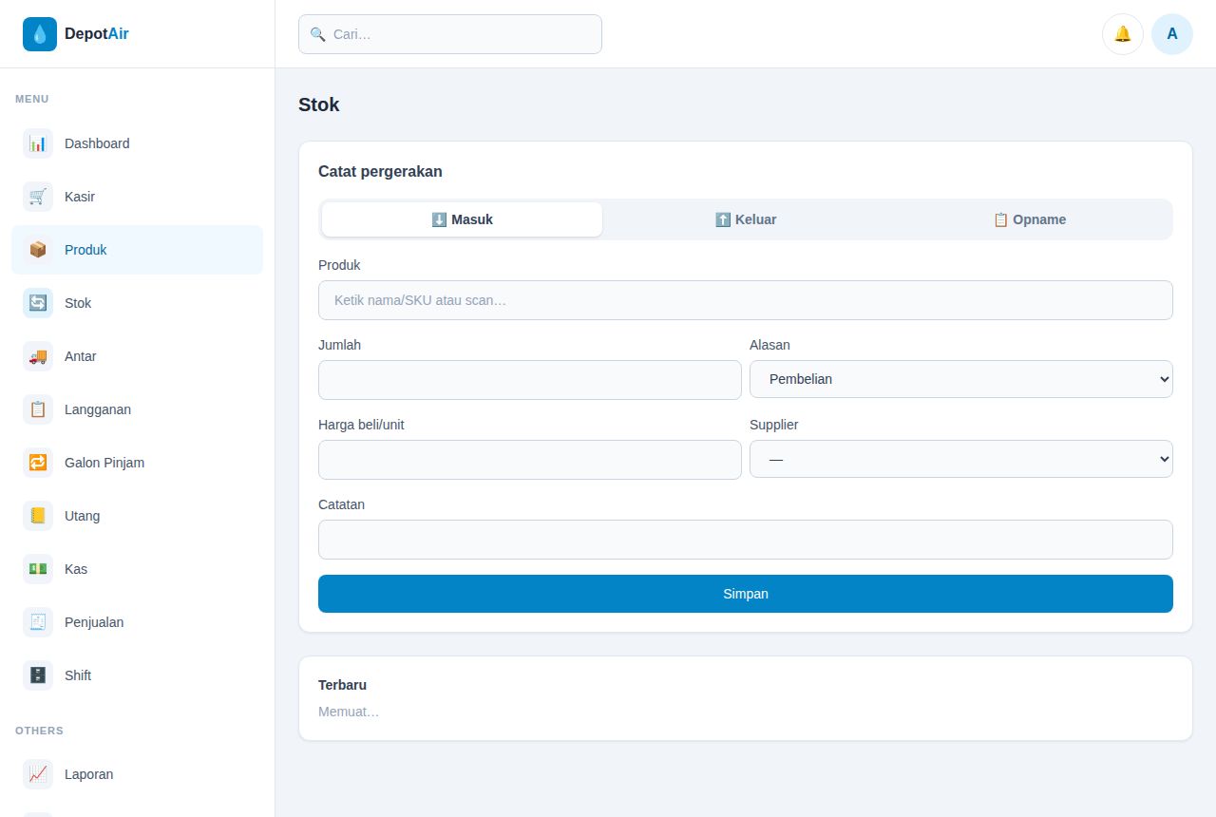1216x817 pixels.
Task: Open the Alasan dropdown showing Pembelian
Action: pos(961,379)
